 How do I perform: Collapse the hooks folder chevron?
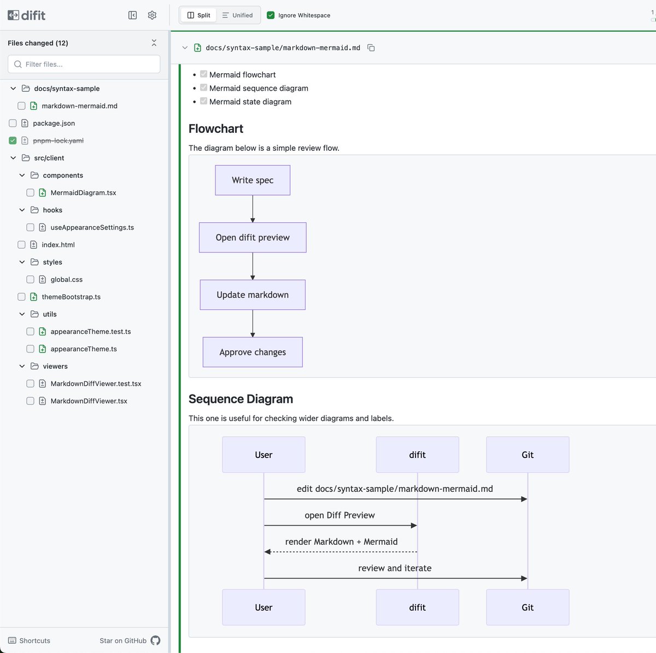coord(22,210)
